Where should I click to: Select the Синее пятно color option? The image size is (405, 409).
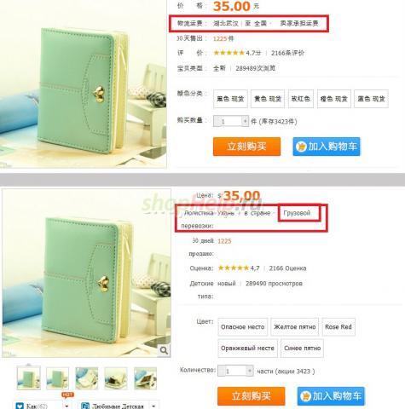302,349
